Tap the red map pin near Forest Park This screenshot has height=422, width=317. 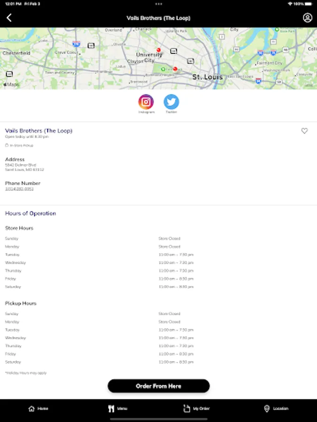pyautogui.click(x=175, y=69)
